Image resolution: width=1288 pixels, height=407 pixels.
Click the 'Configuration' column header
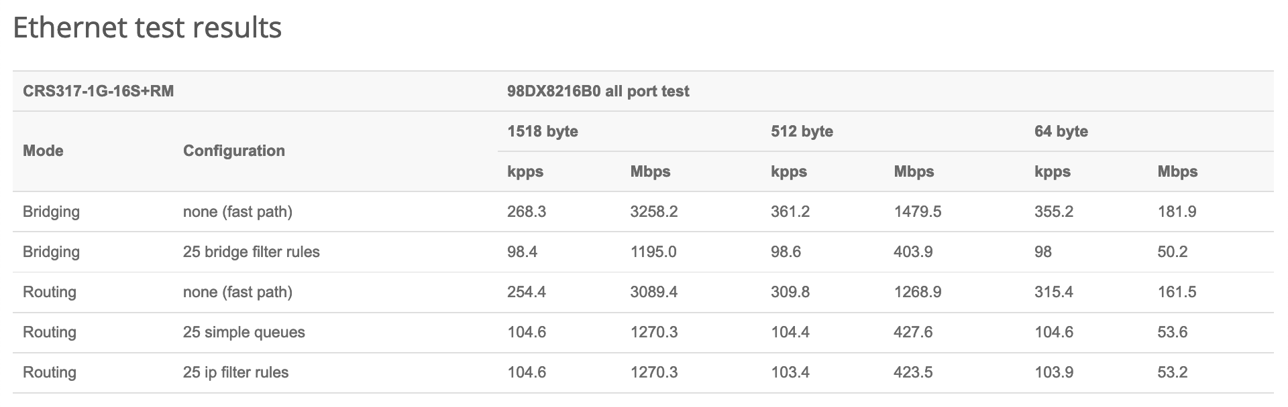click(233, 151)
